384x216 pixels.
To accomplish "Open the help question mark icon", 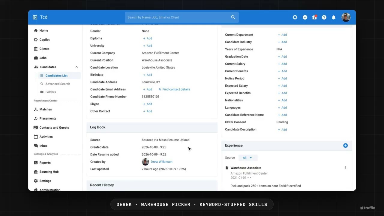I will click(x=324, y=17).
